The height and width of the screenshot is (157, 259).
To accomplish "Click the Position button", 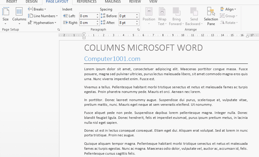I will click(149, 16).
